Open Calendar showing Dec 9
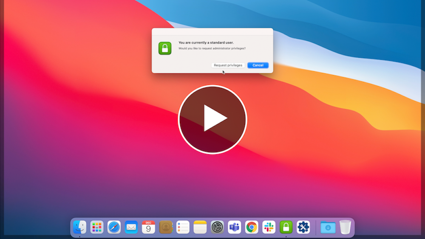 [x=148, y=227]
